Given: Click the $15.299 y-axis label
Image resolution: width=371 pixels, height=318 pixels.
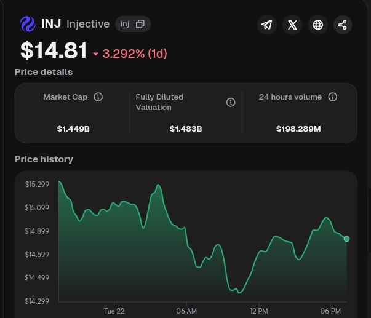Looking at the screenshot, I should click(37, 185).
